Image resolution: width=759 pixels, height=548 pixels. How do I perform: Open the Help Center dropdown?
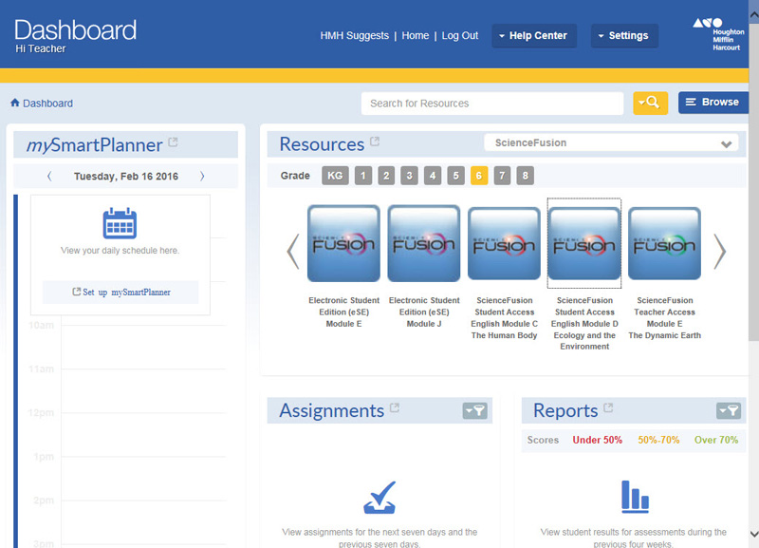pos(533,36)
